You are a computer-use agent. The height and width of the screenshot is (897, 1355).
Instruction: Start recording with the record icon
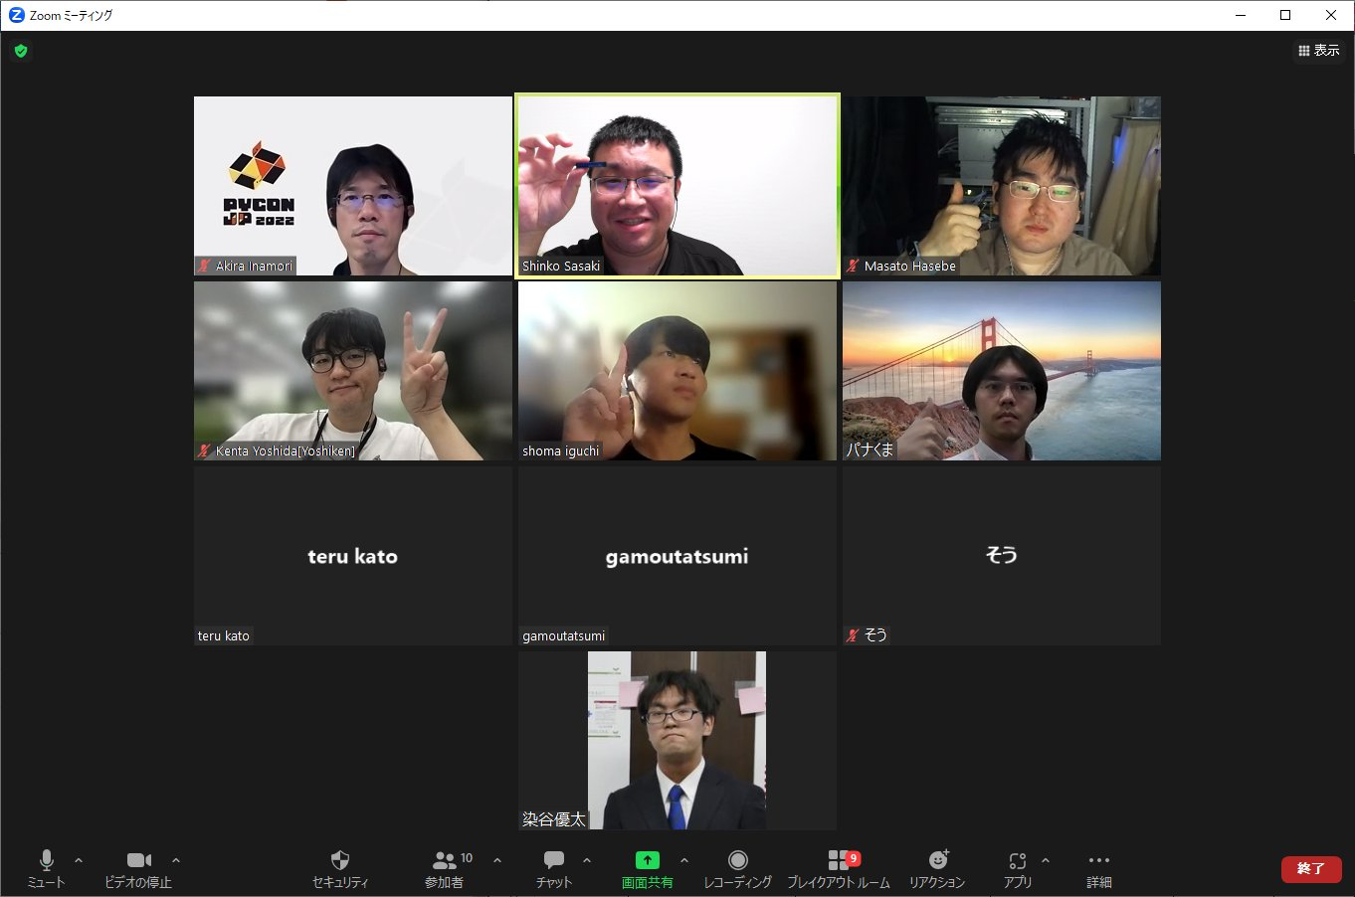737,860
